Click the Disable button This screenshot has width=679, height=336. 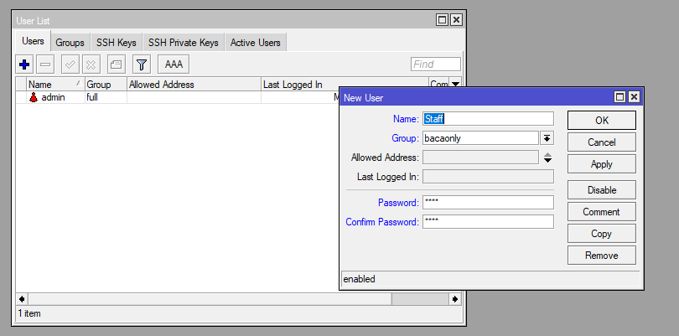602,190
